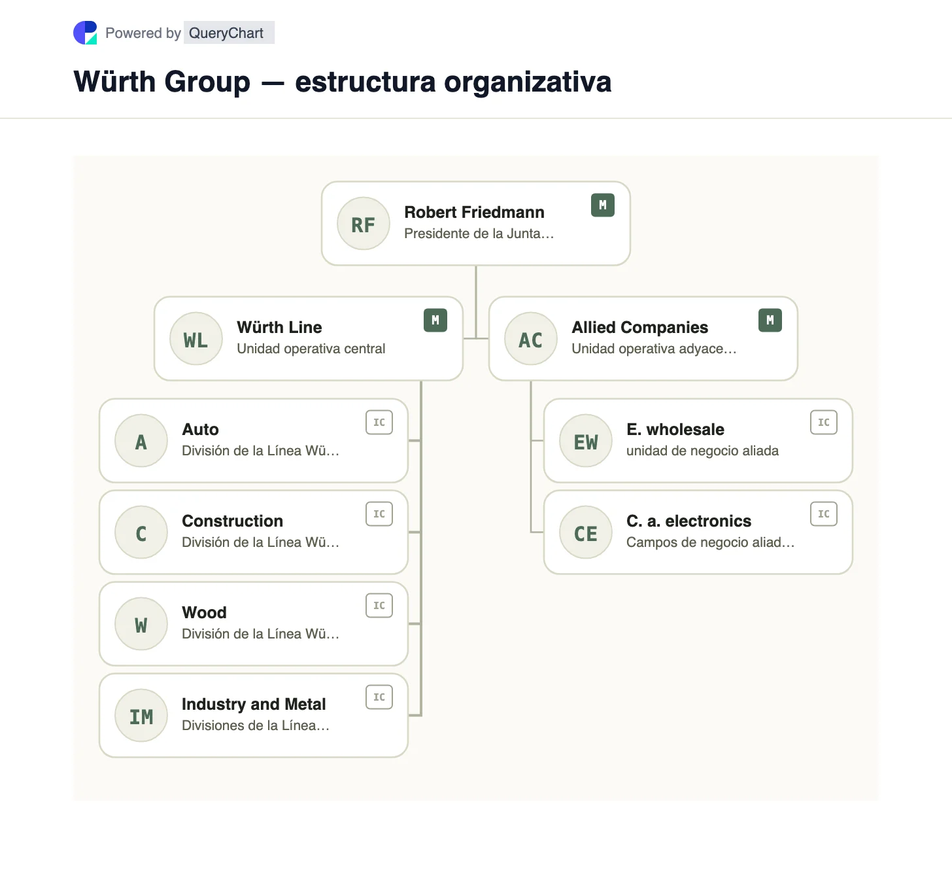Select the C. a. electronics name text
Viewport: 952px width, 874px height.
point(688,521)
